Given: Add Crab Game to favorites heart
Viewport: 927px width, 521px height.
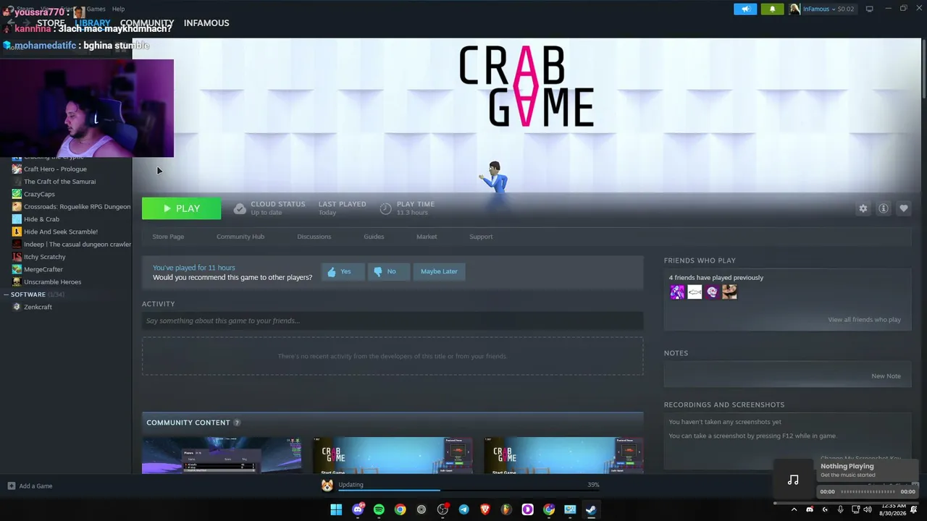Looking at the screenshot, I should pyautogui.click(x=904, y=208).
